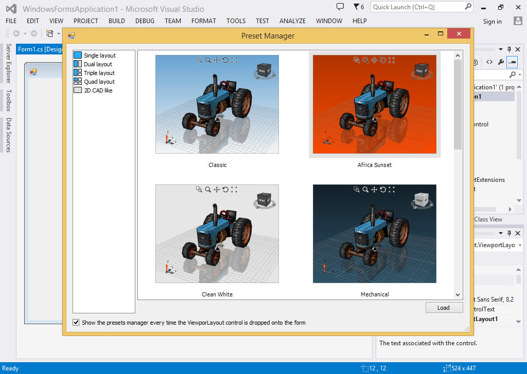Click the Navigate Backward arrow in toolbar
The width and height of the screenshot is (527, 374).
coord(16,33)
